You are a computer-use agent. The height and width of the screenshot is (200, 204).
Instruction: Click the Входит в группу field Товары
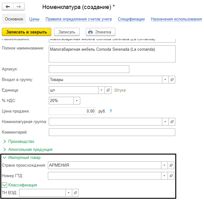coord(106,80)
